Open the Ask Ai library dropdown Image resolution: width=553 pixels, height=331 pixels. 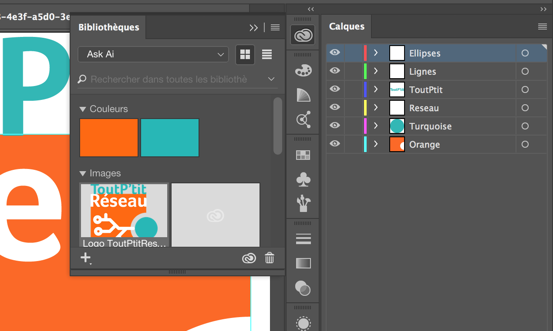click(x=153, y=55)
